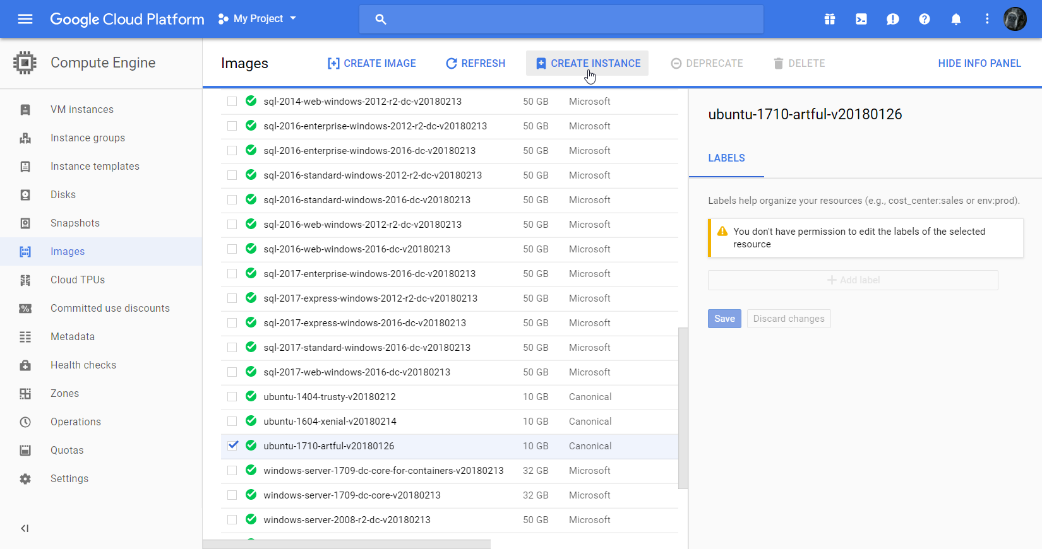Open the main hamburger navigation menu
1042x549 pixels.
(25, 19)
